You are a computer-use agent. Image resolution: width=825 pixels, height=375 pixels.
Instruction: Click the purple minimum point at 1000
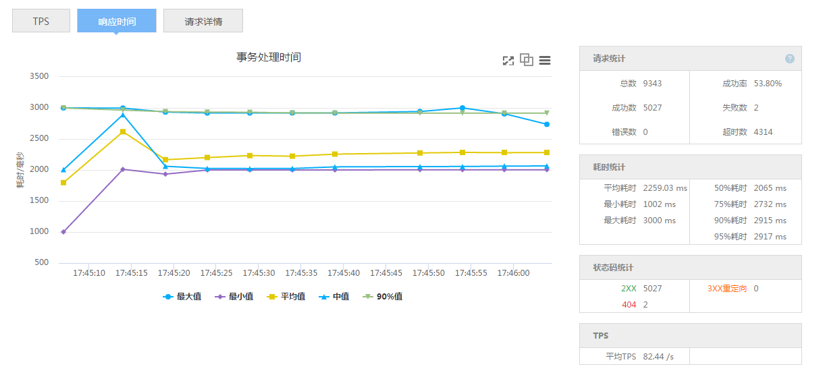pos(63,232)
